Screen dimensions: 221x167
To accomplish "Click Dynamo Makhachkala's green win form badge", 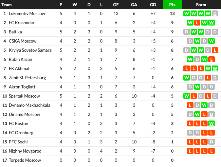I will click(204, 105).
